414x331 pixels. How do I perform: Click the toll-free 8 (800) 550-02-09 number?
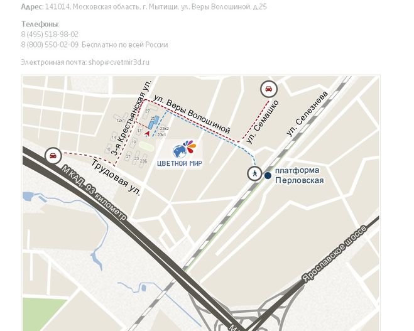[x=50, y=45]
